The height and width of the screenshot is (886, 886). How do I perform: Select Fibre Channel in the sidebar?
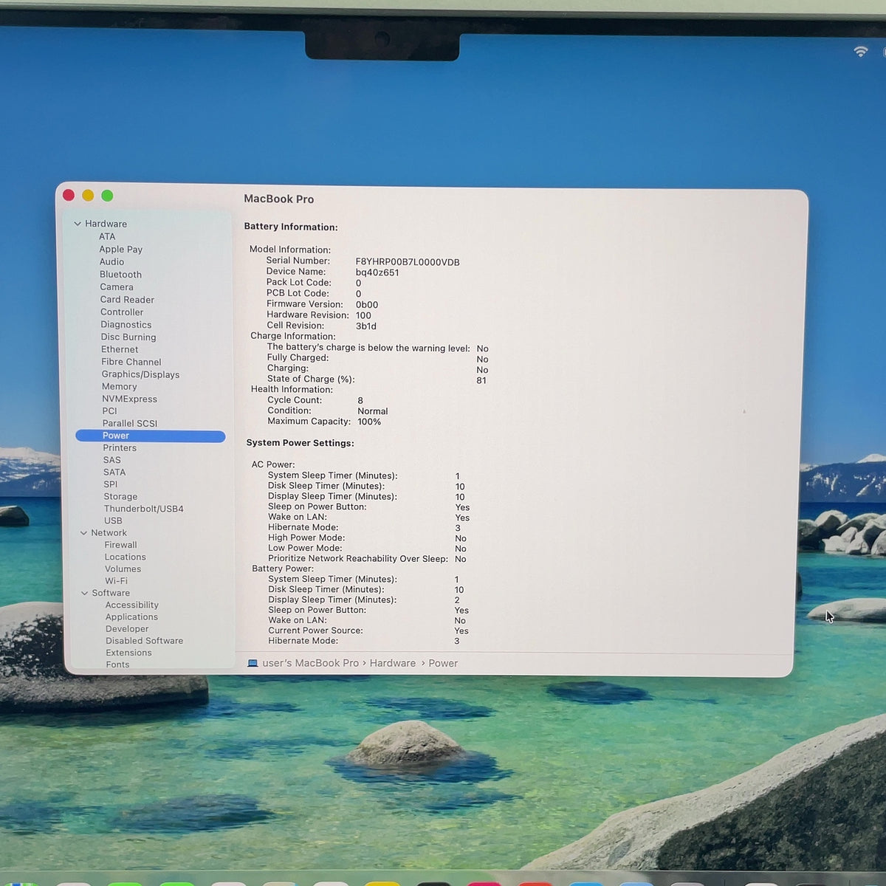tap(131, 362)
